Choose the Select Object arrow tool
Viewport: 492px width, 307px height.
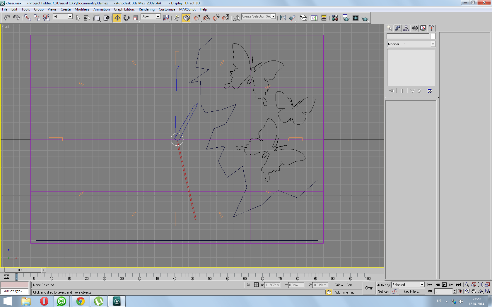point(78,18)
